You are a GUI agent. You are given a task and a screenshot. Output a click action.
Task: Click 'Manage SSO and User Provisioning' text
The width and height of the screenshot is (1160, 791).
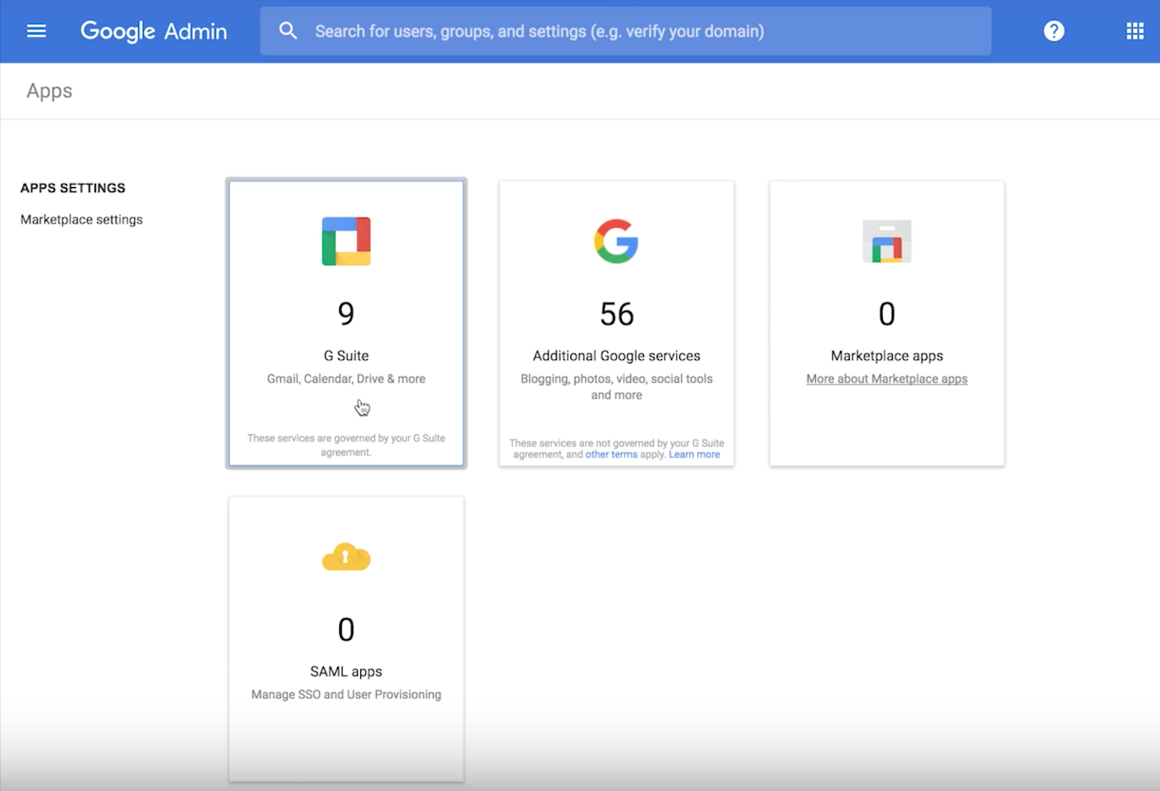(347, 694)
